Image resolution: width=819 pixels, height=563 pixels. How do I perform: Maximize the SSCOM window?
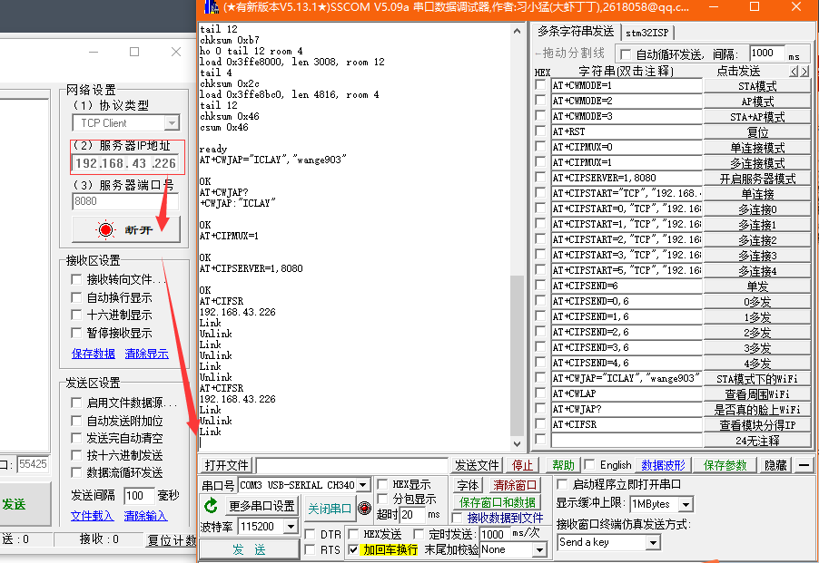click(x=755, y=6)
